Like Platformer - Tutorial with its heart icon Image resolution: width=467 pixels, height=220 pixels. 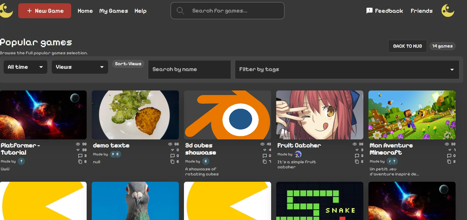pos(78,150)
